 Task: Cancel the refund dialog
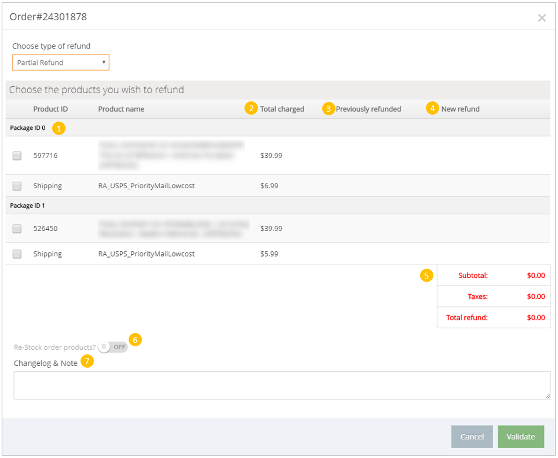(472, 437)
